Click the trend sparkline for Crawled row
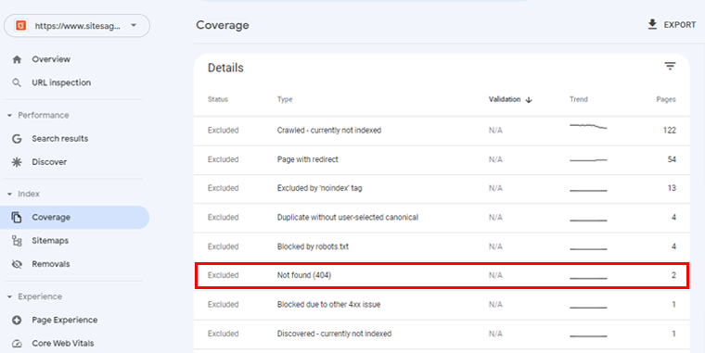705x353 pixels. (588, 127)
